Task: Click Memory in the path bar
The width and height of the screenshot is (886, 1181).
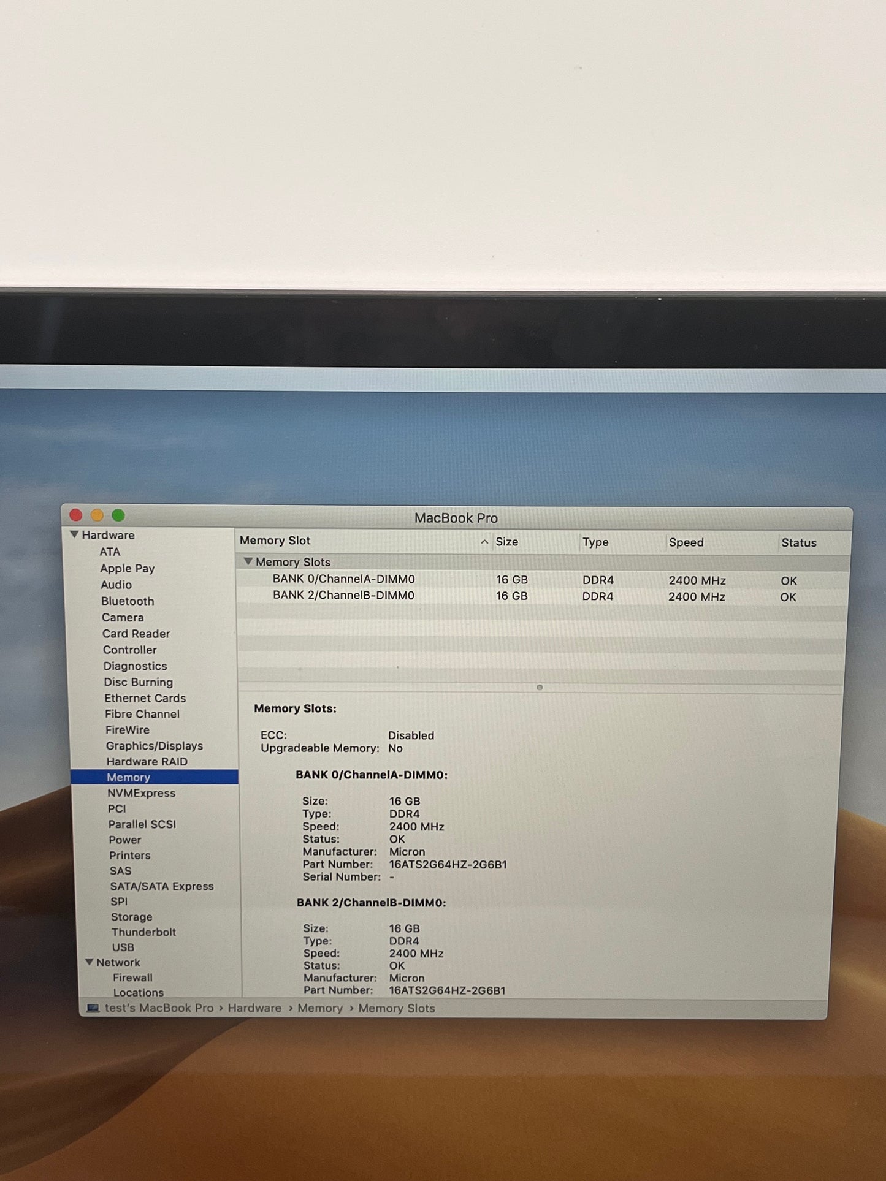Action: click(320, 1008)
